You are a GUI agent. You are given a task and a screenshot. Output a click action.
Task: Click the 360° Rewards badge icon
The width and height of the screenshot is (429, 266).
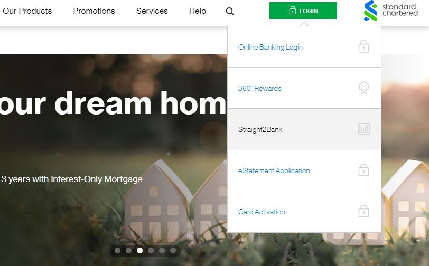point(363,88)
